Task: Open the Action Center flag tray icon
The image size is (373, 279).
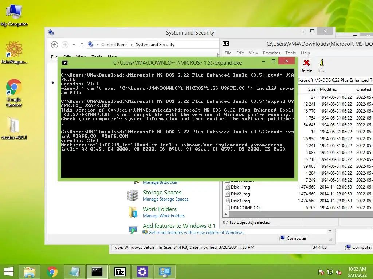Action: click(x=321, y=272)
